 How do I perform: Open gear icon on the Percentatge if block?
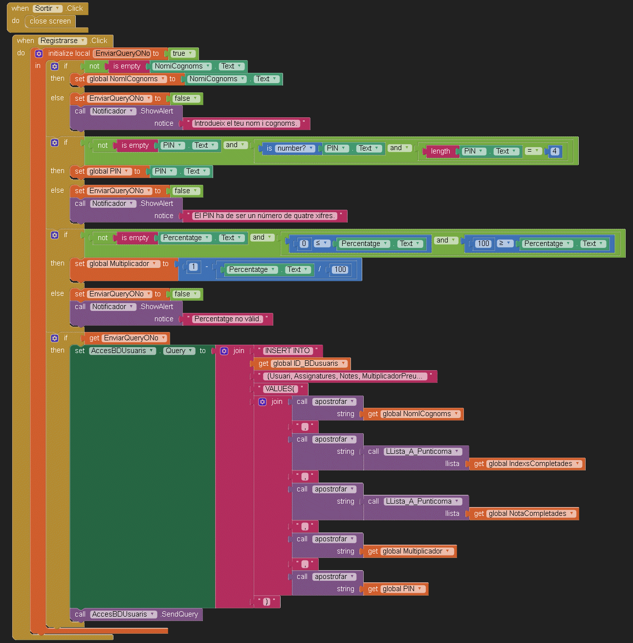coord(55,235)
